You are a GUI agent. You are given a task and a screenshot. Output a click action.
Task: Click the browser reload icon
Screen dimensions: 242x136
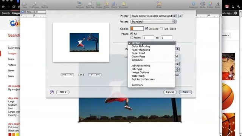pos(14,7)
